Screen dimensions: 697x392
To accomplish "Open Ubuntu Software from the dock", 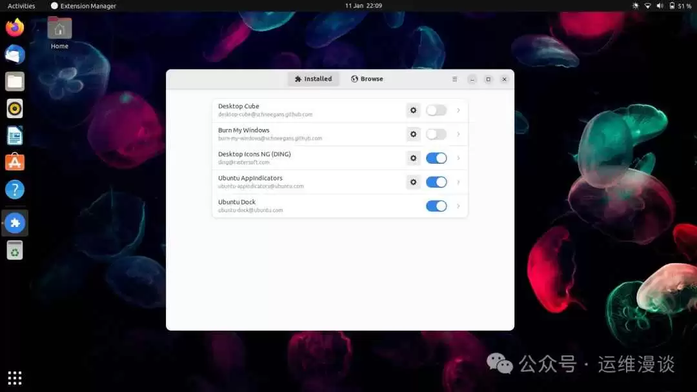I will pyautogui.click(x=14, y=162).
